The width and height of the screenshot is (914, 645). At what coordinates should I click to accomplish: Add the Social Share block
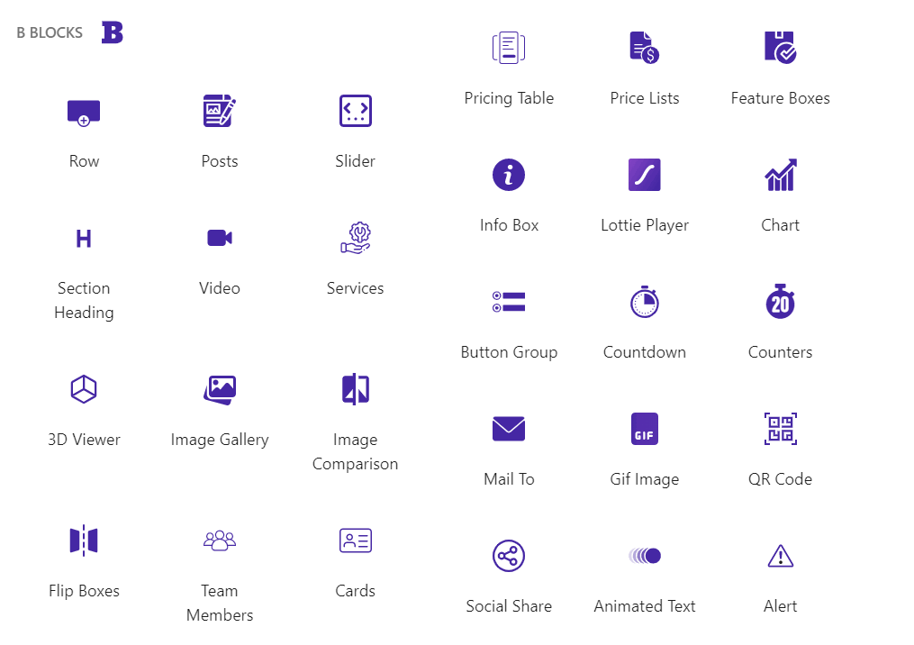coord(509,556)
